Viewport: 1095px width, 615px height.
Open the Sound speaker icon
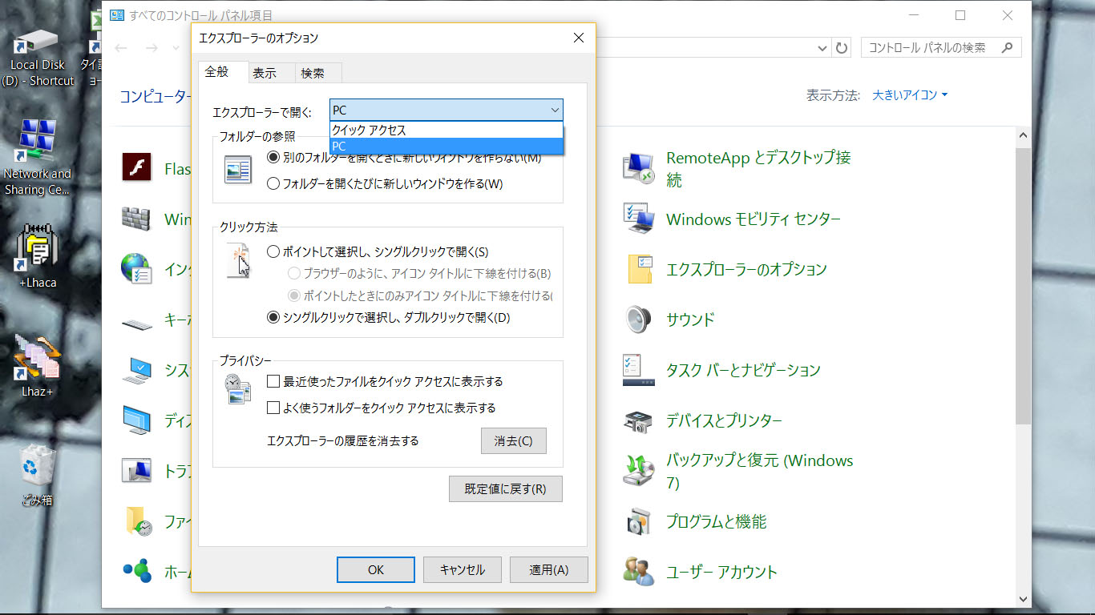point(640,320)
